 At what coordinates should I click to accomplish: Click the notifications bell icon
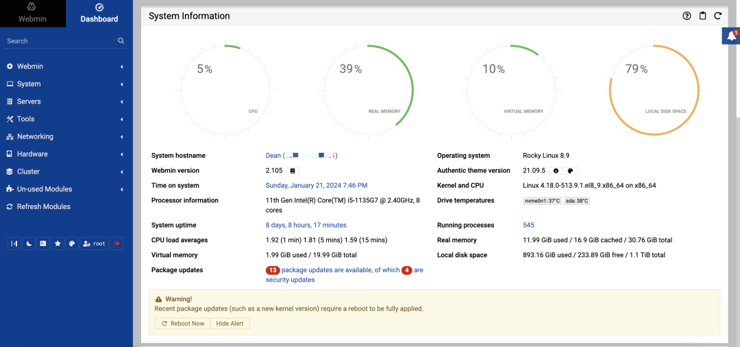point(732,36)
